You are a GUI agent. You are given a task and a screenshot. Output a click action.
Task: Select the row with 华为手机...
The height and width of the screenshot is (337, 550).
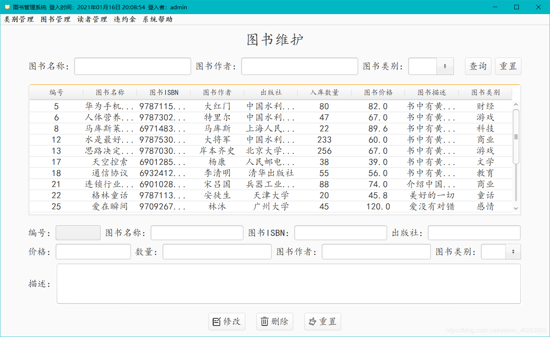271,107
